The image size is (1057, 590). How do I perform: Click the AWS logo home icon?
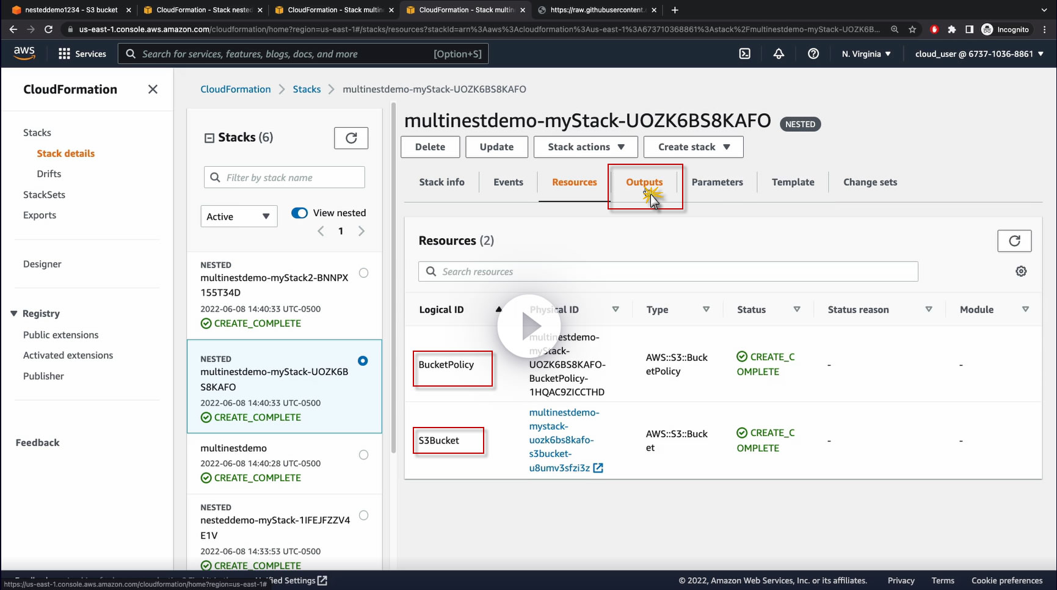click(24, 53)
